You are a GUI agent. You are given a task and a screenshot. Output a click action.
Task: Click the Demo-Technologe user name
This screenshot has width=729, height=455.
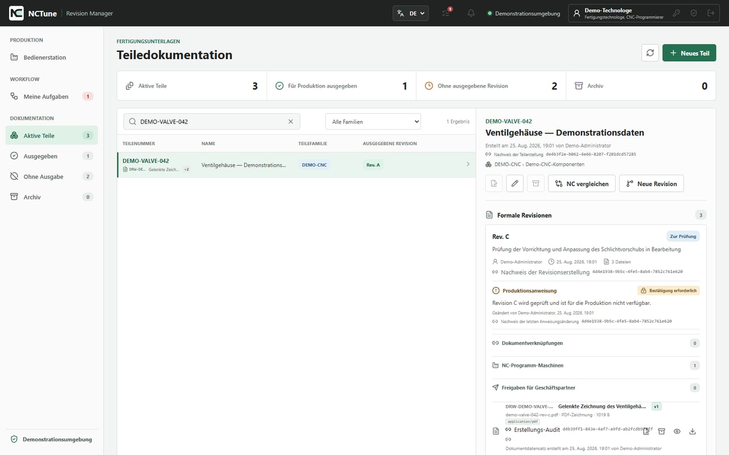(x=608, y=10)
